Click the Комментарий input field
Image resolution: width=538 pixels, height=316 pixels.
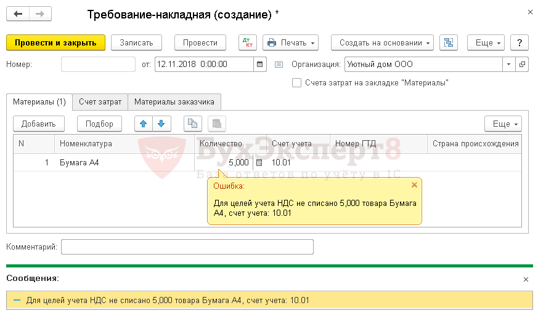click(187, 247)
